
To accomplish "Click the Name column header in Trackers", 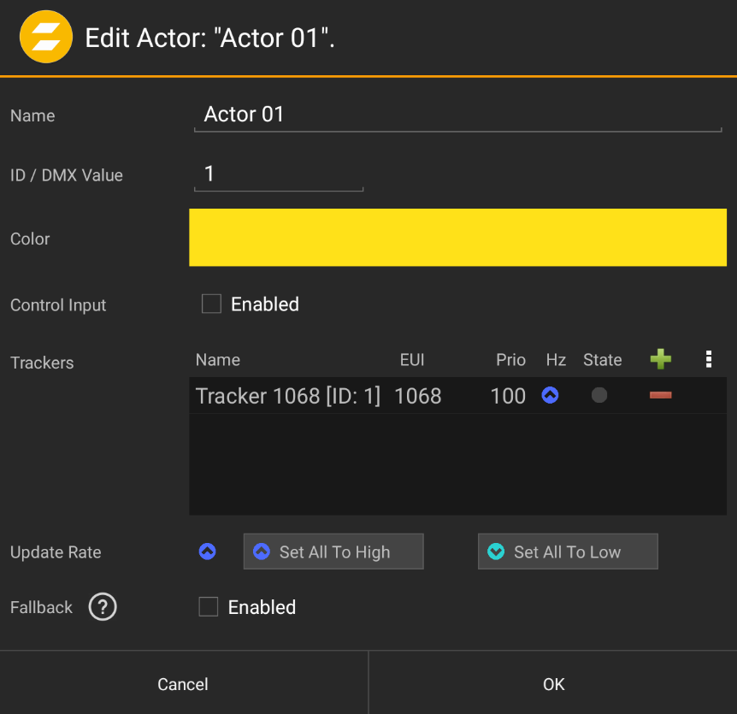I will (217, 359).
